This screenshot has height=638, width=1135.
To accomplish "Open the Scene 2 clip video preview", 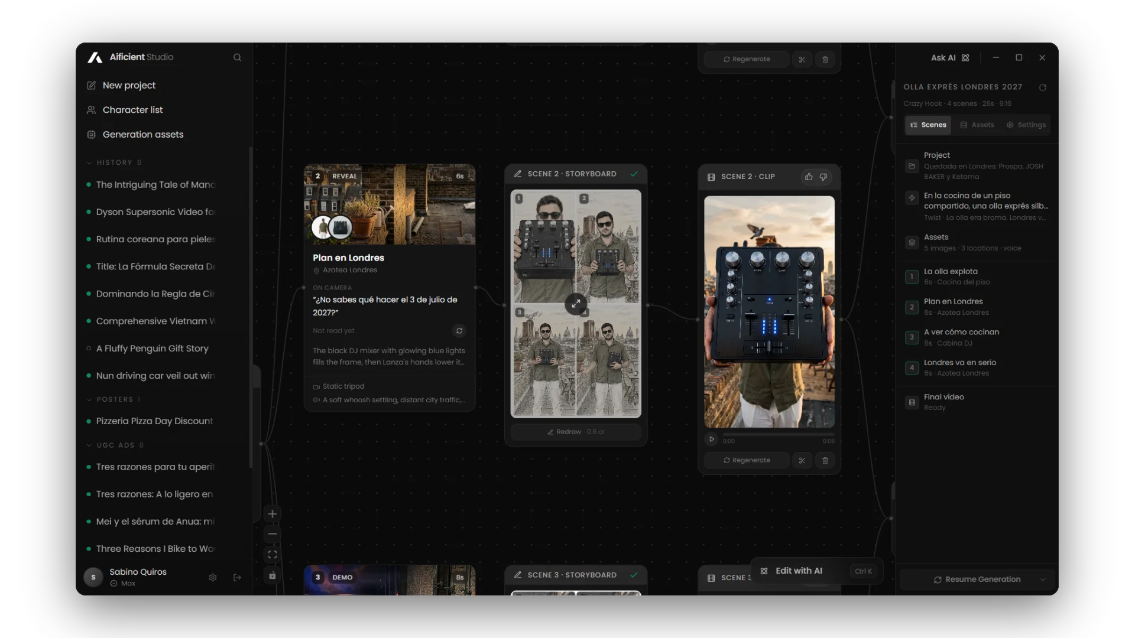I will 769,312.
